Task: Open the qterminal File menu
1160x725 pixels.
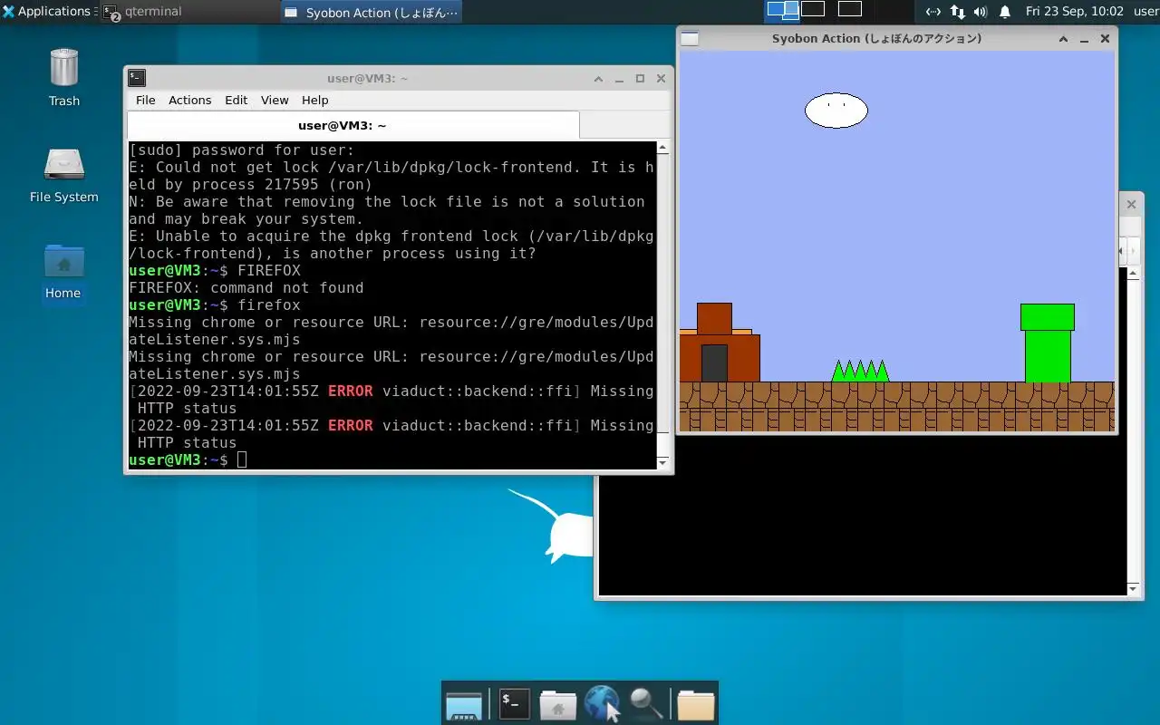Action: [145, 100]
